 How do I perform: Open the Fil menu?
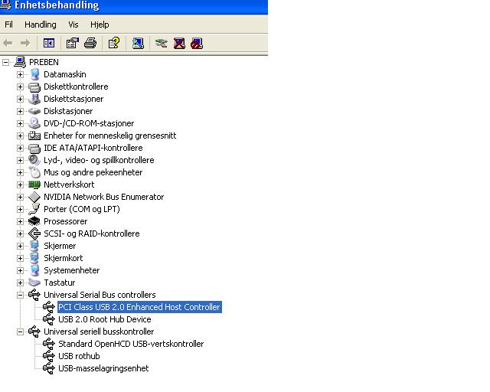tap(8, 24)
